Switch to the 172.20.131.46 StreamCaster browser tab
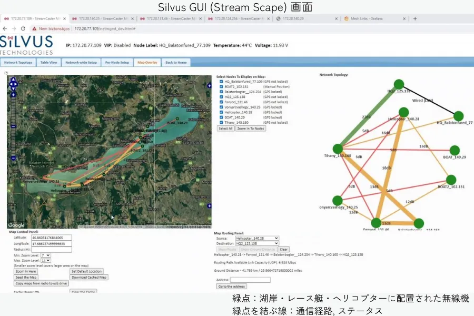The image size is (474, 316). click(171, 18)
